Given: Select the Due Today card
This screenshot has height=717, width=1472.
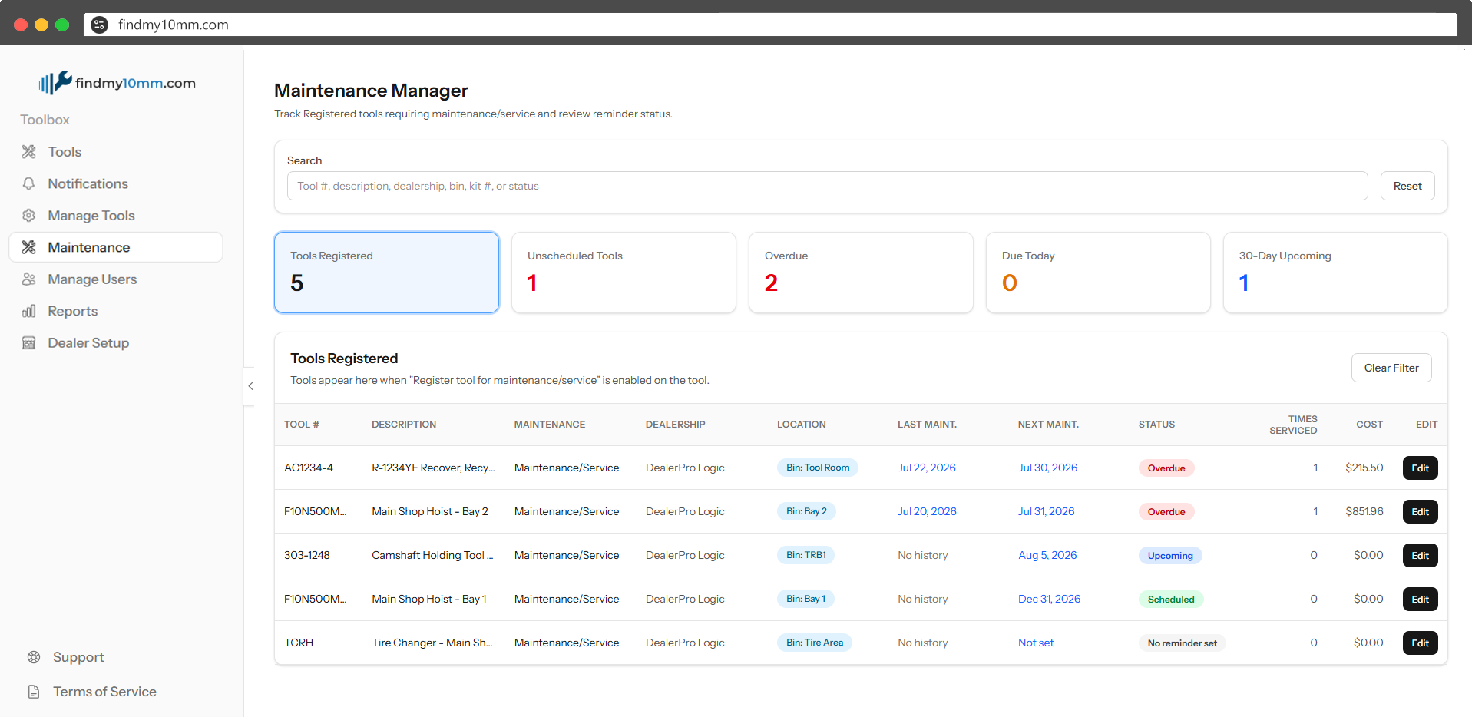Looking at the screenshot, I should click(1098, 273).
